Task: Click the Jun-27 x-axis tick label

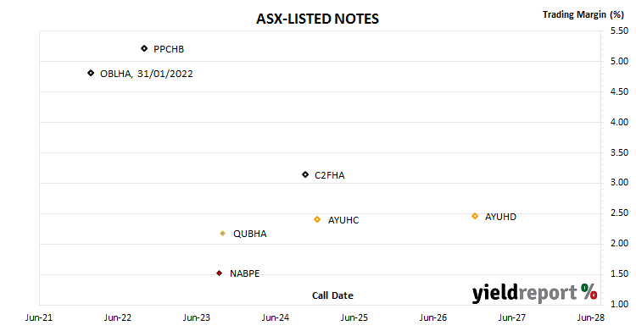Action: pyautogui.click(x=512, y=317)
